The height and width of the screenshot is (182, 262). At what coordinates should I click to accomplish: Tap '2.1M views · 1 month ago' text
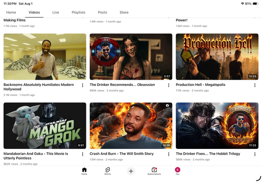[19, 95]
